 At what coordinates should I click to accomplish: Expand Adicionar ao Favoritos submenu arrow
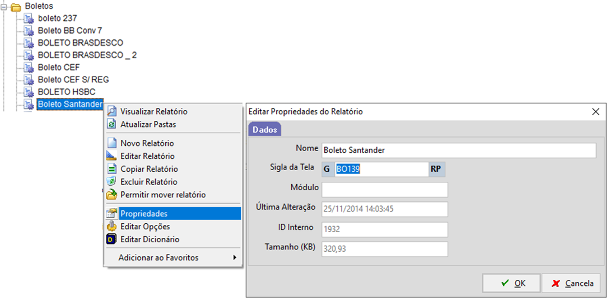pos(234,258)
